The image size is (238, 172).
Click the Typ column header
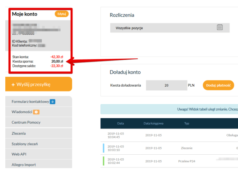pyautogui.click(x=187, y=124)
